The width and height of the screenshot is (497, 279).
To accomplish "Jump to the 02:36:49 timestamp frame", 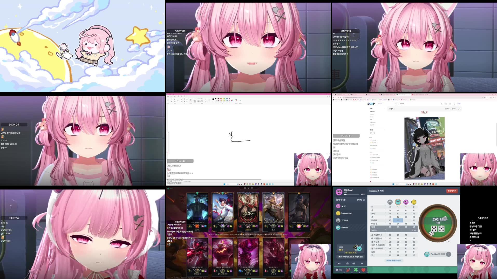I will (414, 139).
